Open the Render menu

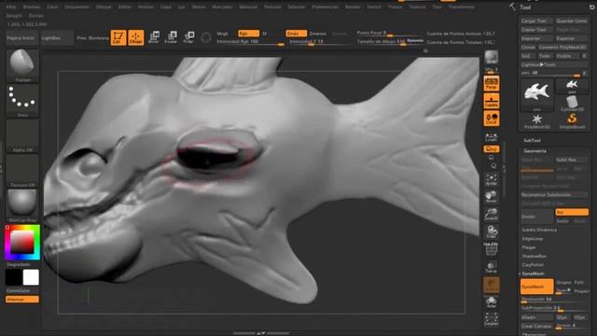tap(353, 7)
